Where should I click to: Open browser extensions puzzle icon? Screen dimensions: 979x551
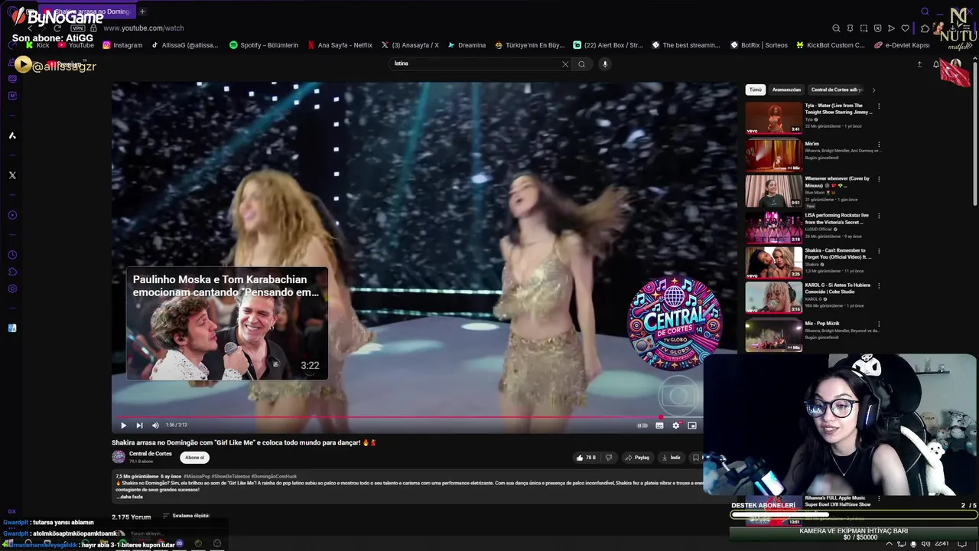click(925, 28)
